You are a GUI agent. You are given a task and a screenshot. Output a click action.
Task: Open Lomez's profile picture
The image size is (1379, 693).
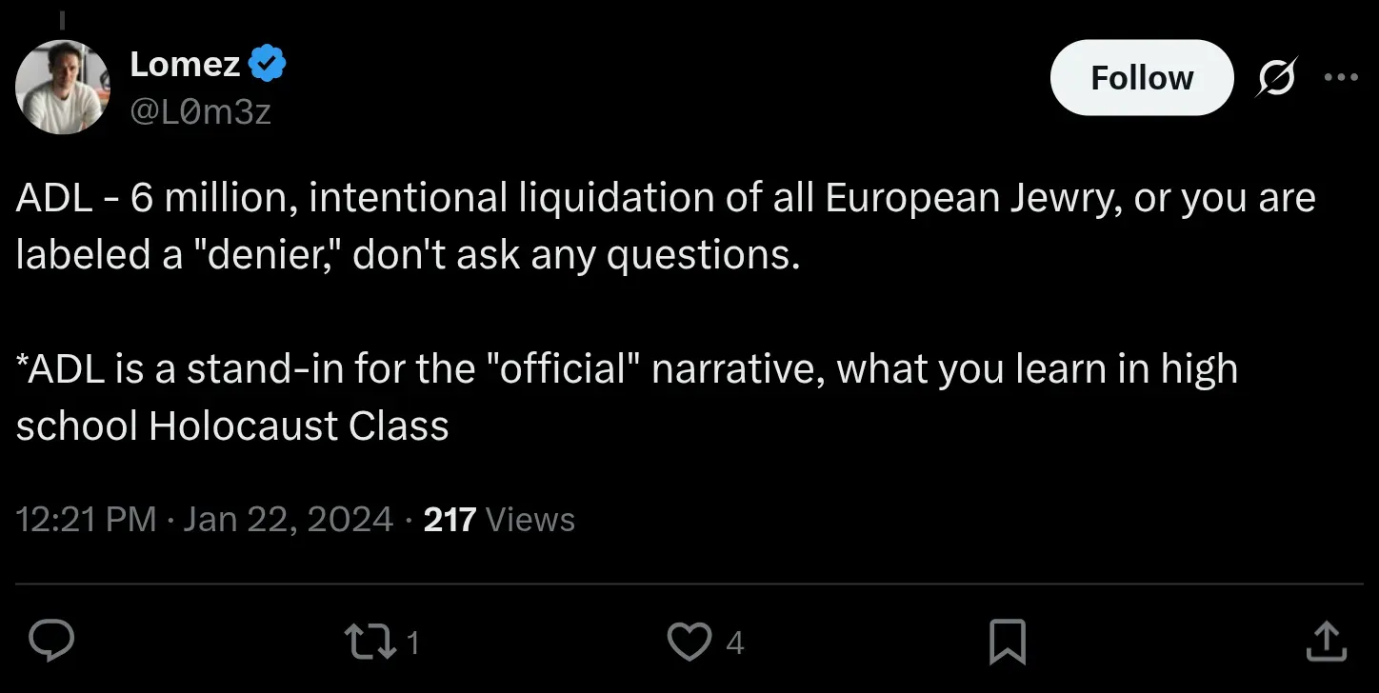(63, 87)
